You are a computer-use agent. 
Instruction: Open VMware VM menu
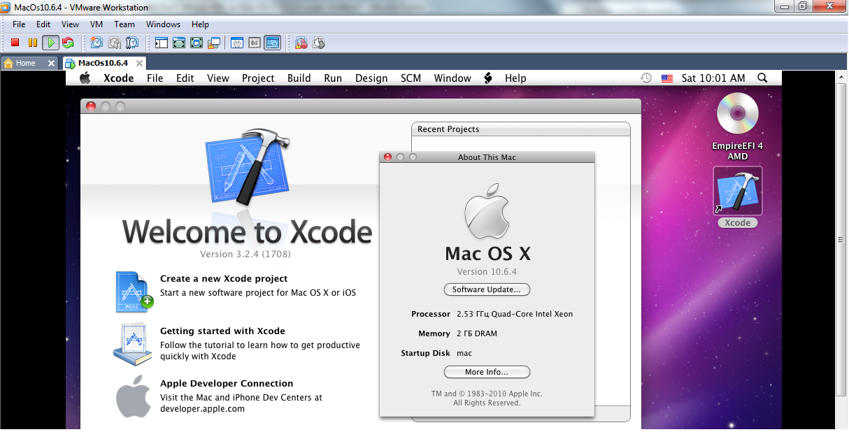97,24
